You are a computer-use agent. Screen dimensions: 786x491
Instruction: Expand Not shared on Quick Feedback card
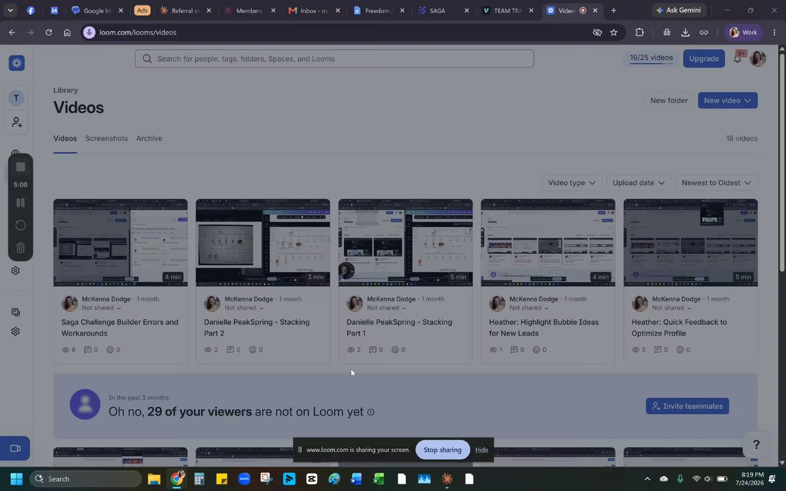(671, 308)
